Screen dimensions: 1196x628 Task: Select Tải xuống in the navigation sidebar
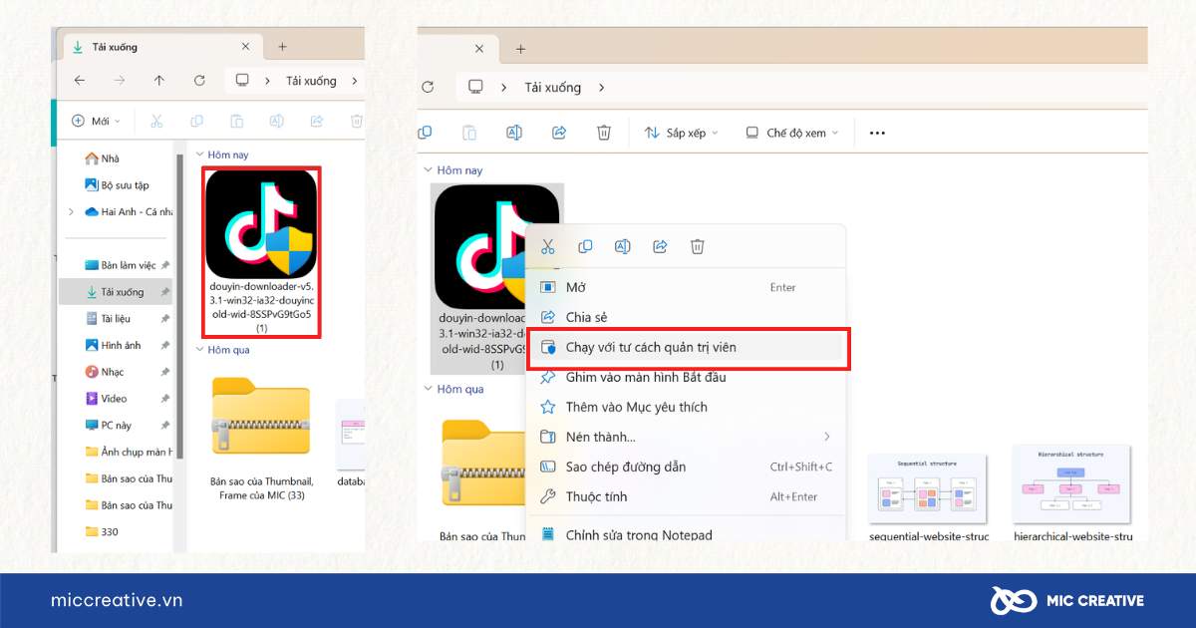click(x=116, y=292)
